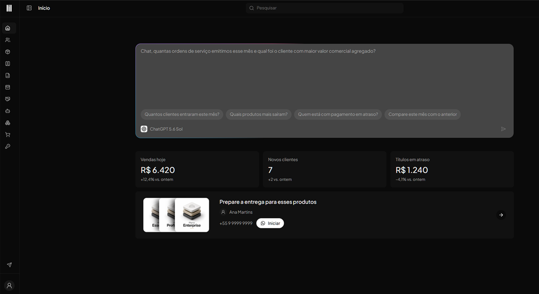This screenshot has width=539, height=294.
Task: Click the R$ 1.240 value
Action: (x=412, y=170)
